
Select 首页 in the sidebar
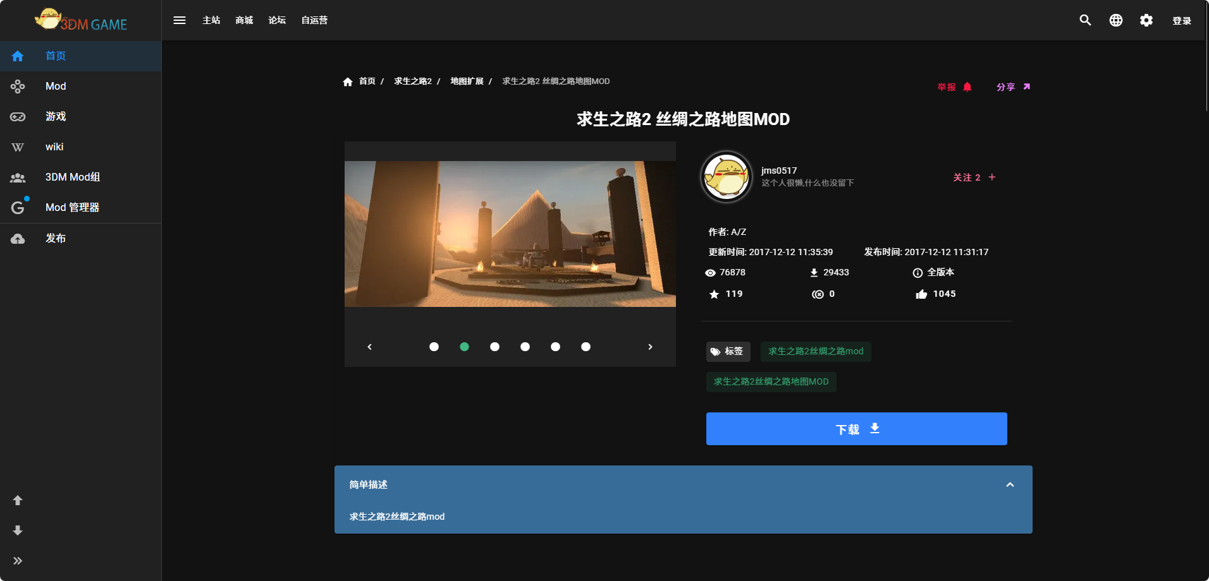pyautogui.click(x=81, y=56)
